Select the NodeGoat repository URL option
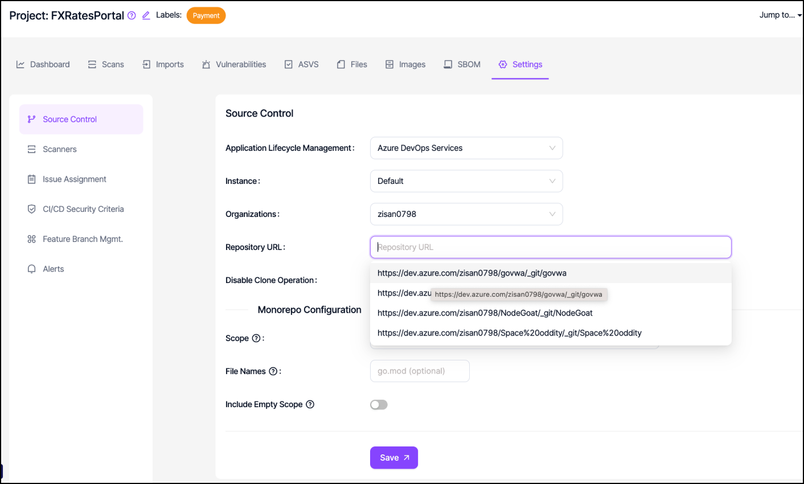804x484 pixels. tap(485, 313)
